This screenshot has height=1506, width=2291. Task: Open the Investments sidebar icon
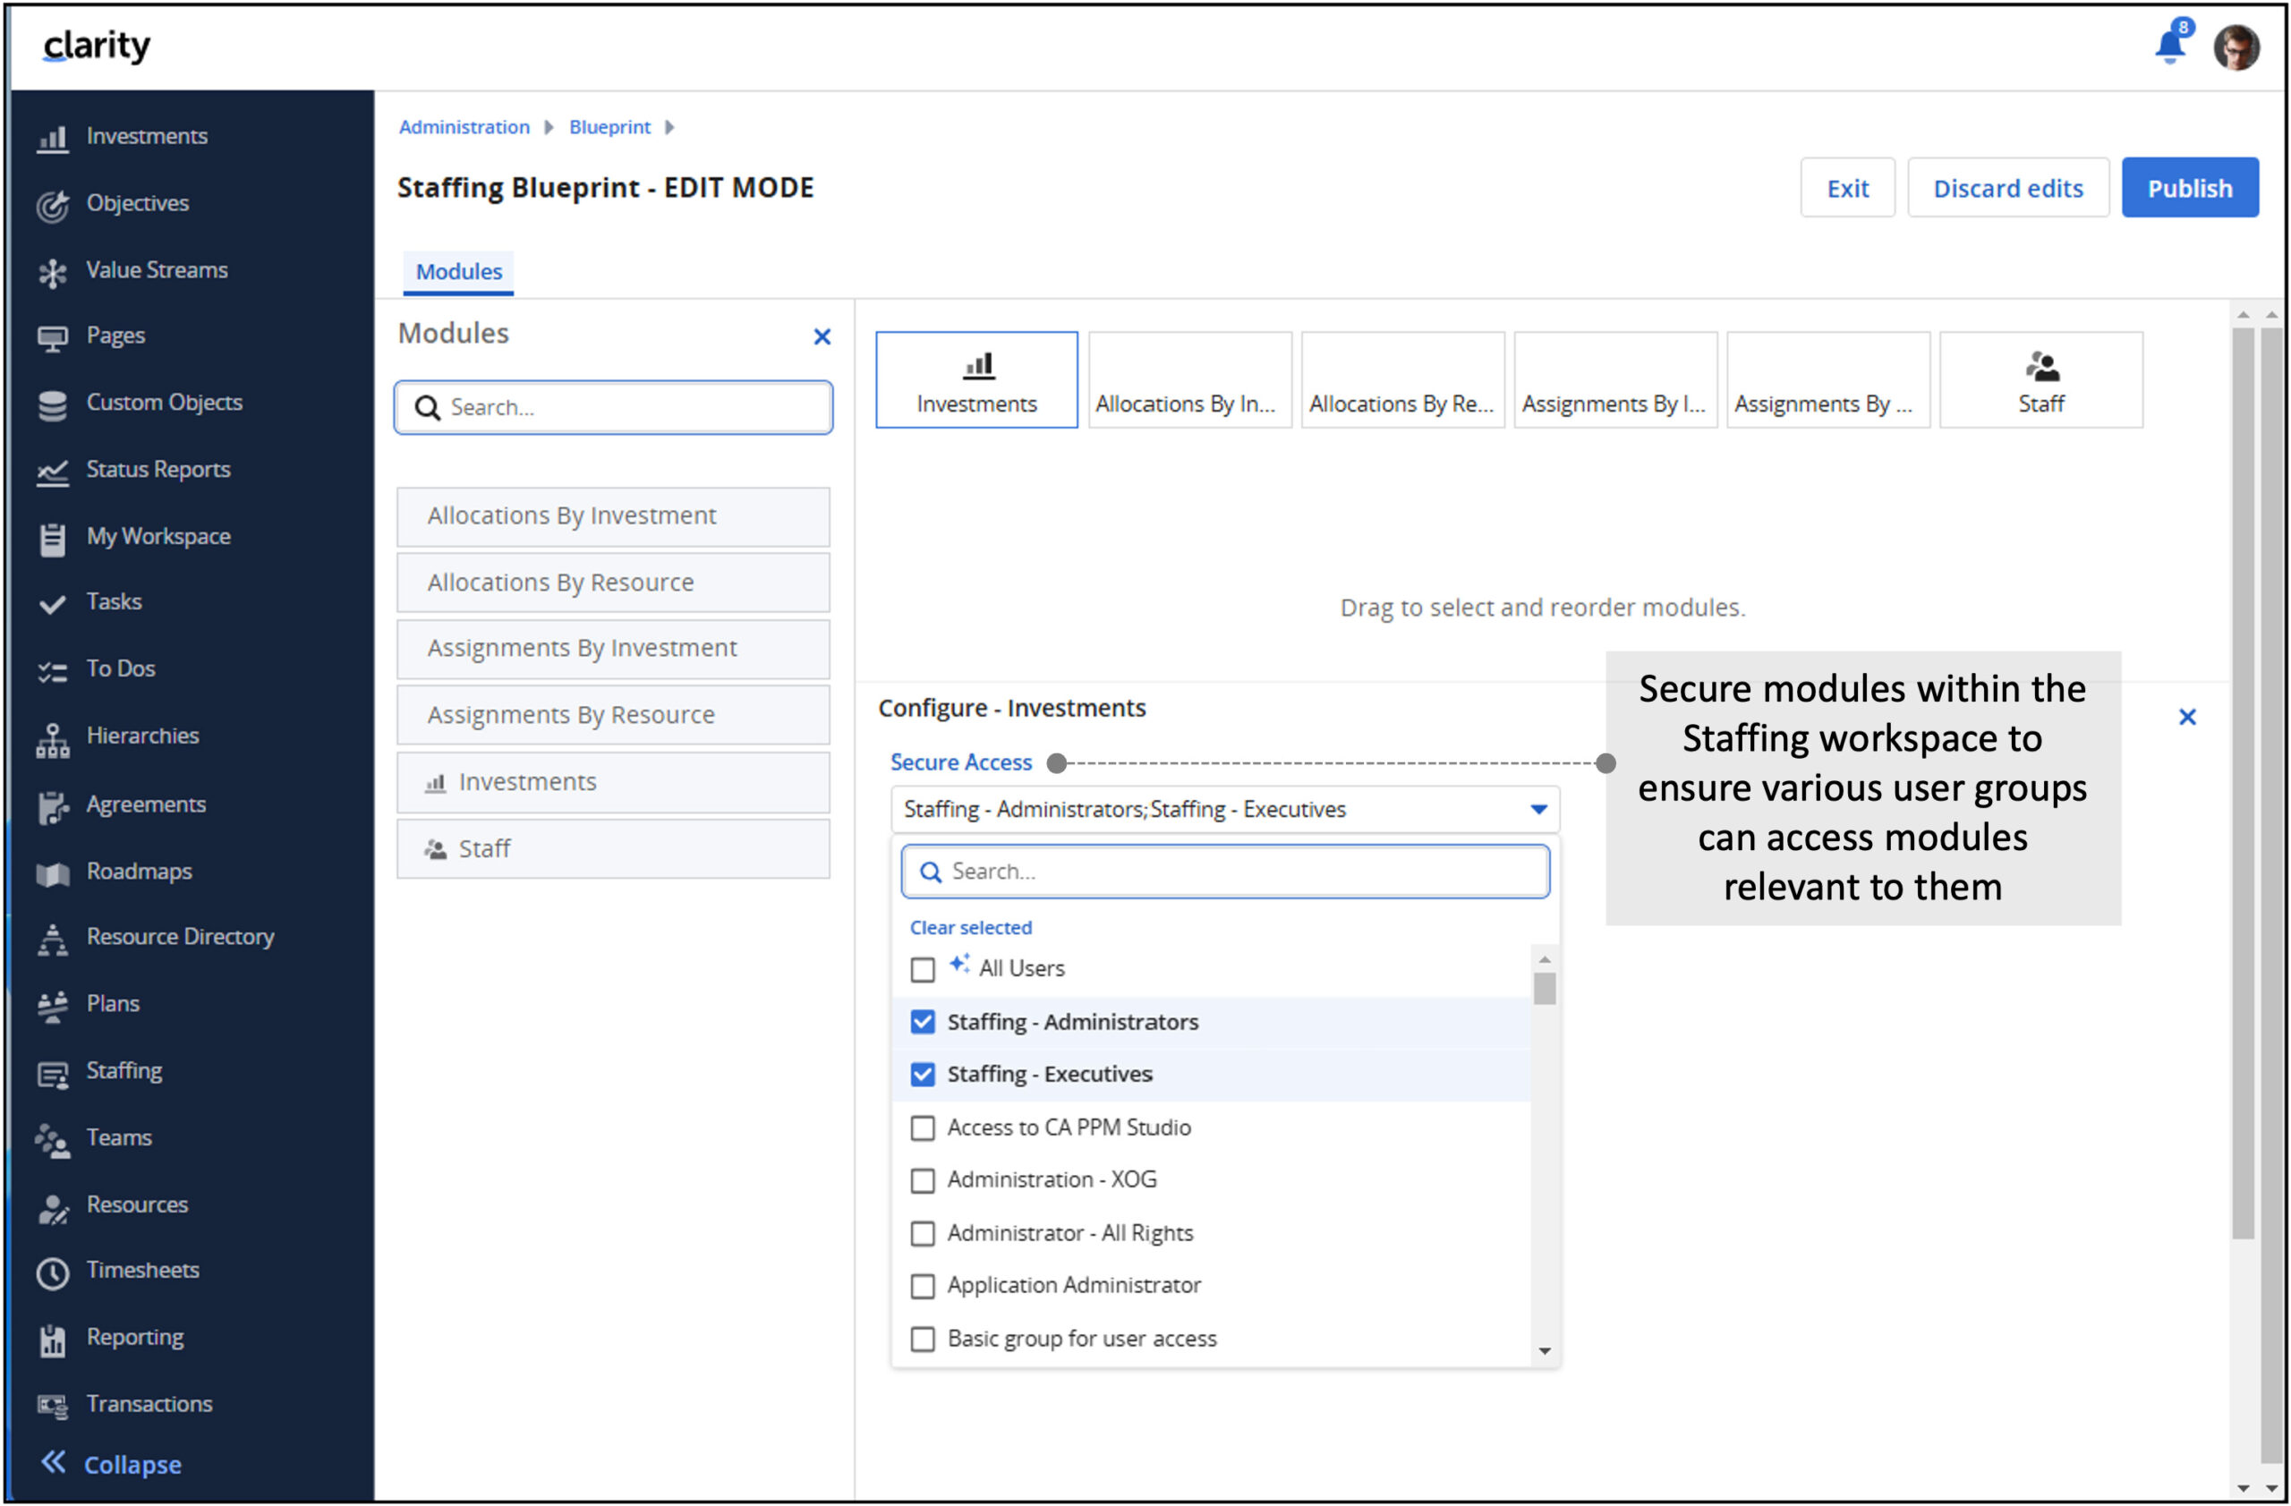(x=52, y=139)
